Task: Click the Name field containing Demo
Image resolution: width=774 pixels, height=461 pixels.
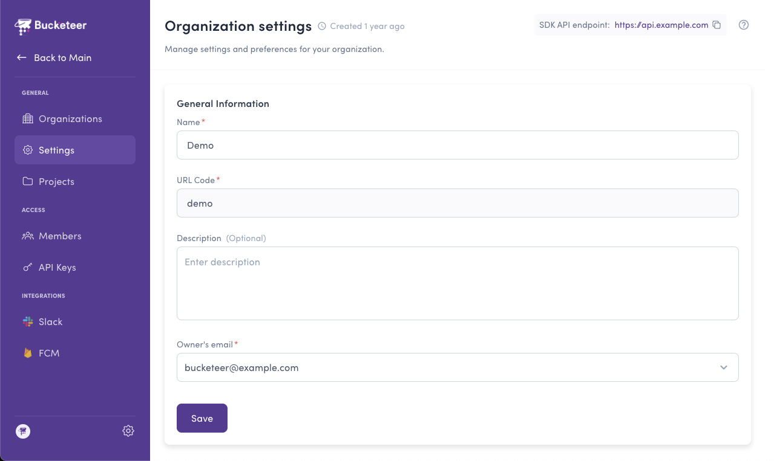Action: (457, 145)
